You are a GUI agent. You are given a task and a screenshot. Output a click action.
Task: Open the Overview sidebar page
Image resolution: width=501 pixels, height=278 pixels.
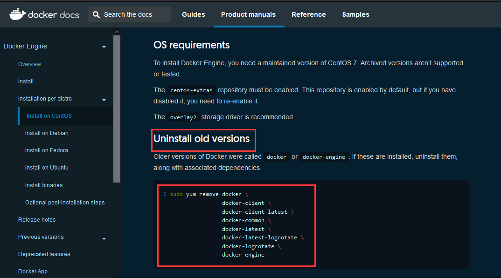tap(29, 64)
